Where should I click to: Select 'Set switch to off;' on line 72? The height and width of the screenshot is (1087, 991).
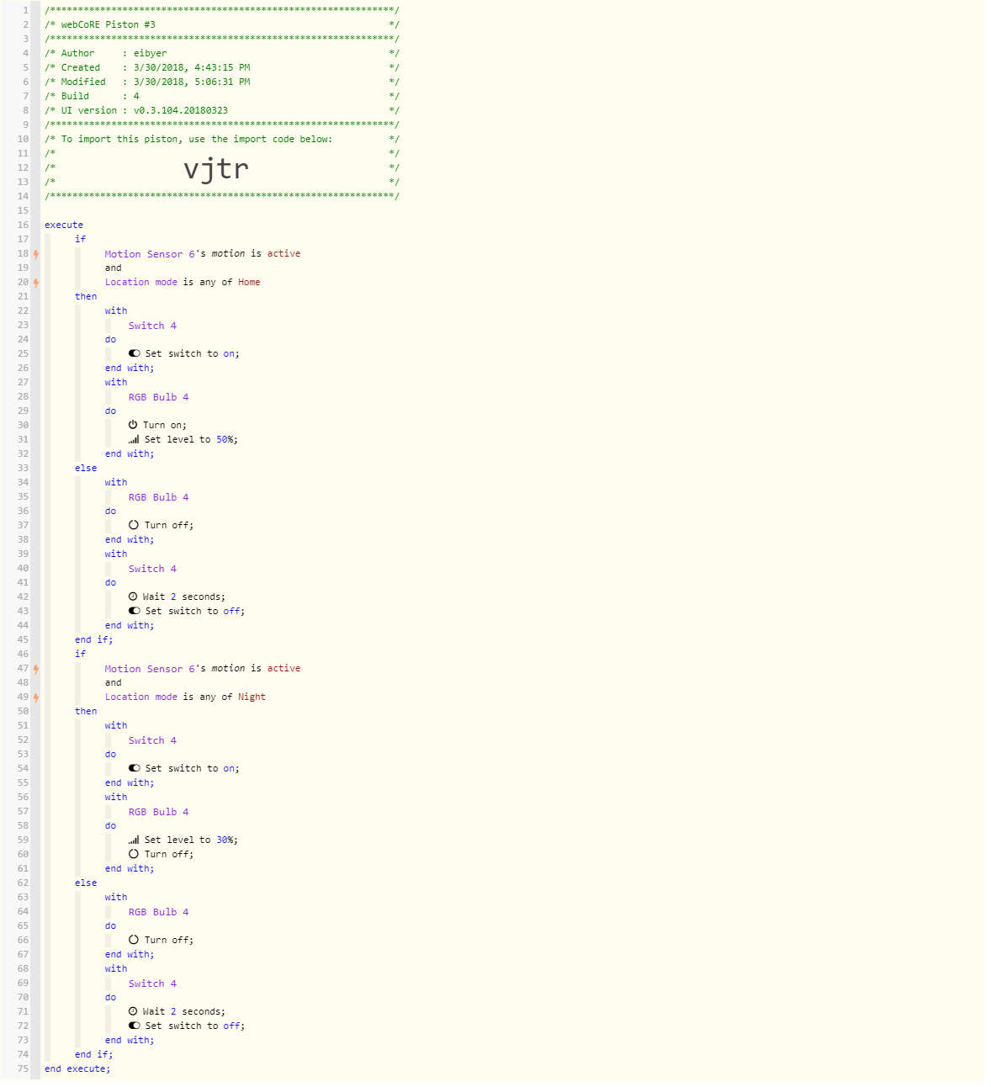195,1026
